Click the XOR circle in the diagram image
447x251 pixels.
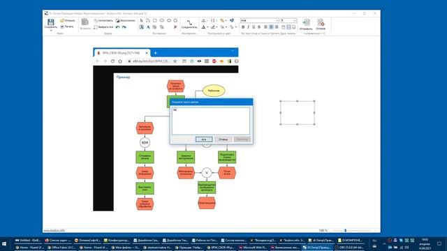click(x=145, y=142)
